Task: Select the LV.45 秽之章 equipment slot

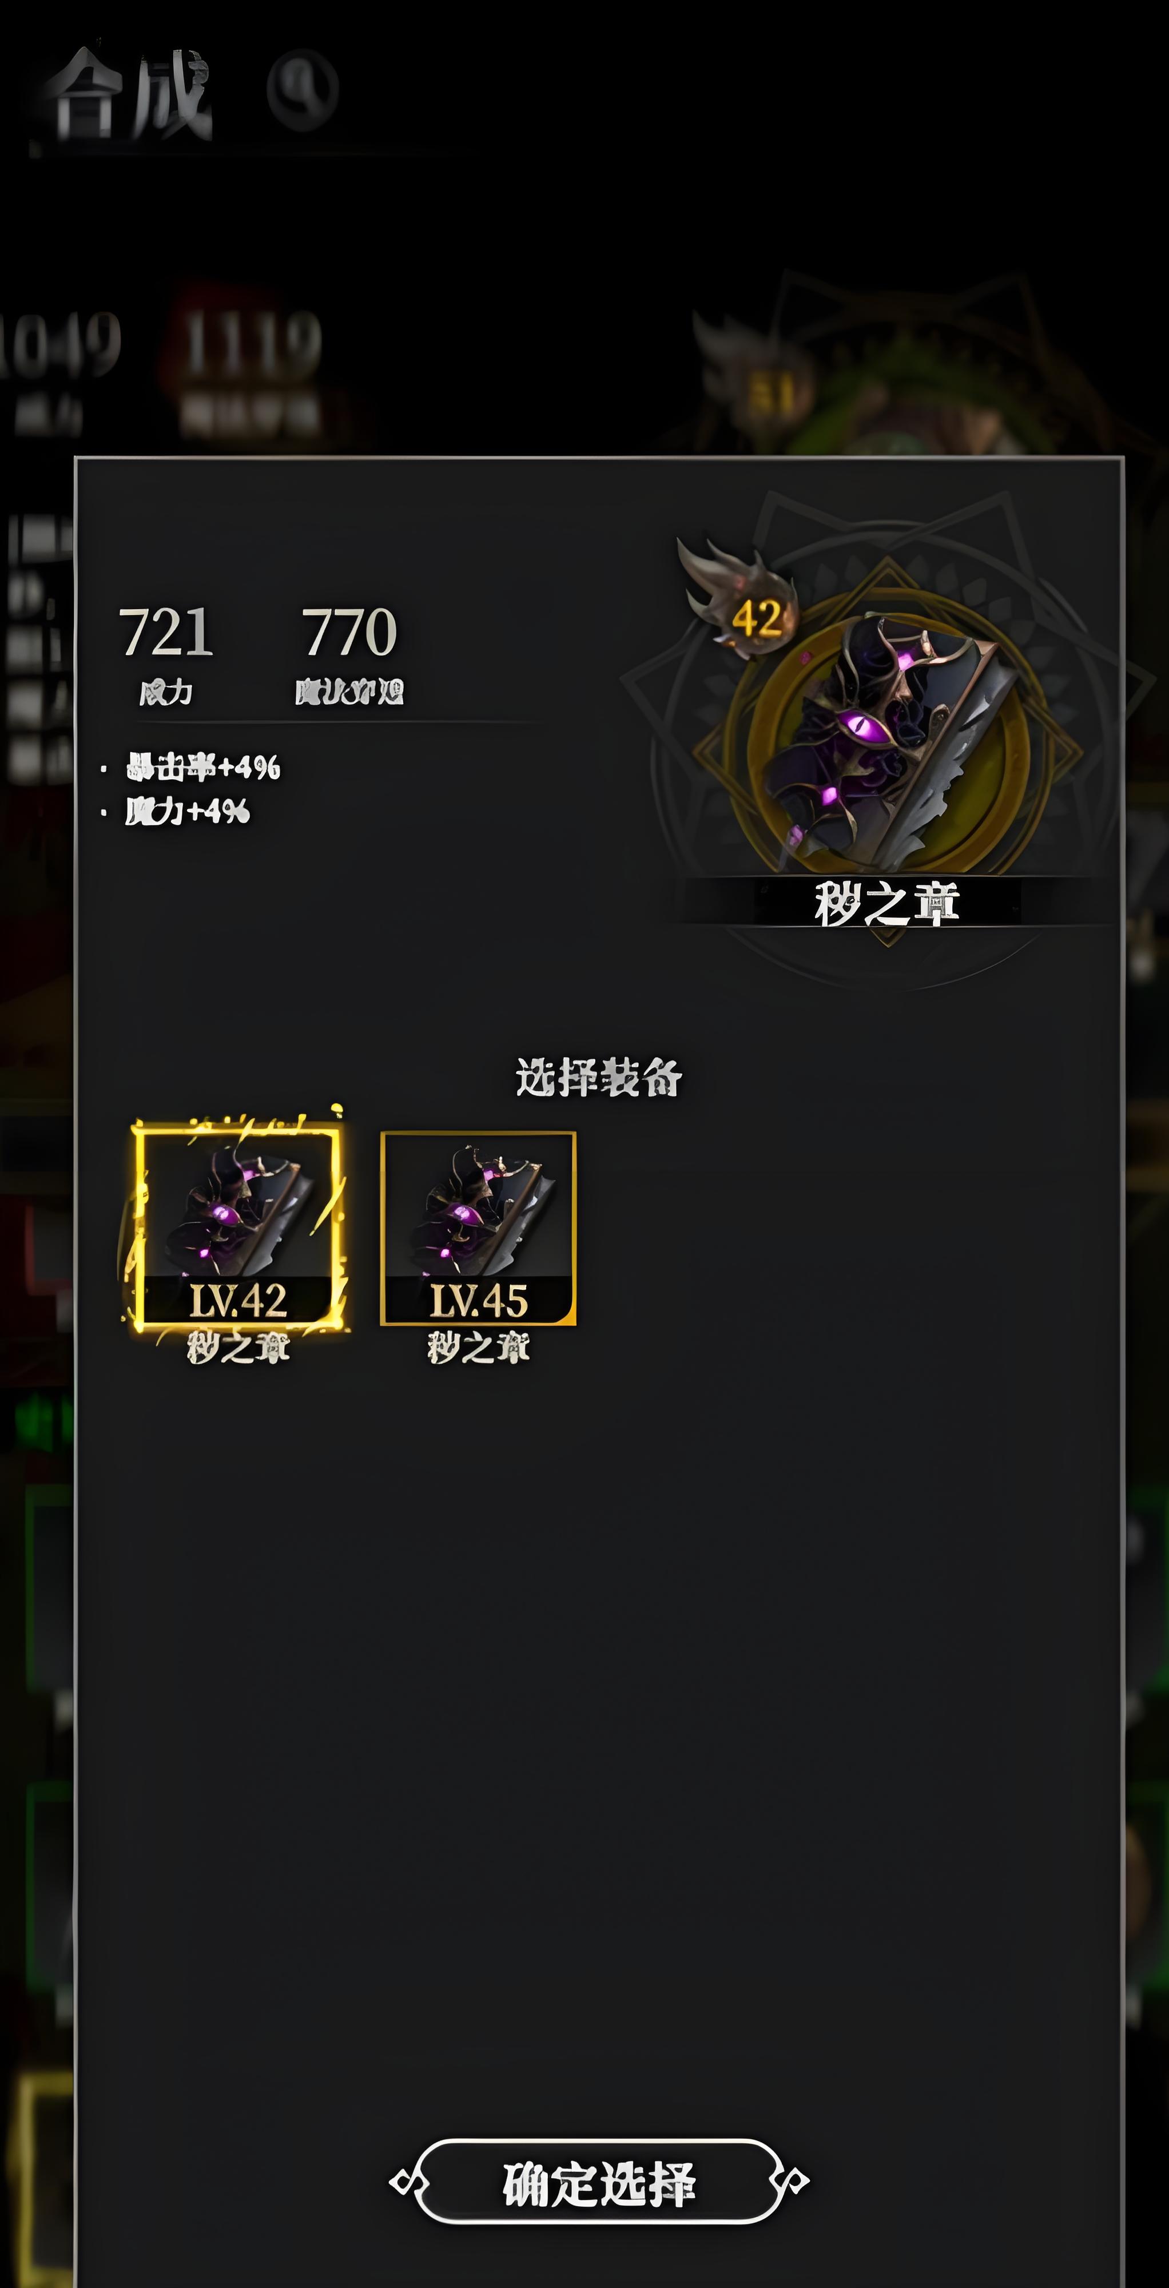Action: (478, 1229)
